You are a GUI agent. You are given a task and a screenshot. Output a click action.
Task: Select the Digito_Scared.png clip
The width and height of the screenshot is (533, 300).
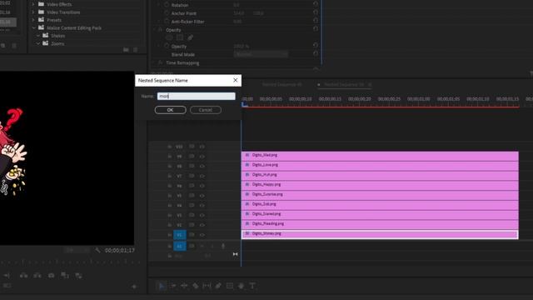[x=380, y=215]
